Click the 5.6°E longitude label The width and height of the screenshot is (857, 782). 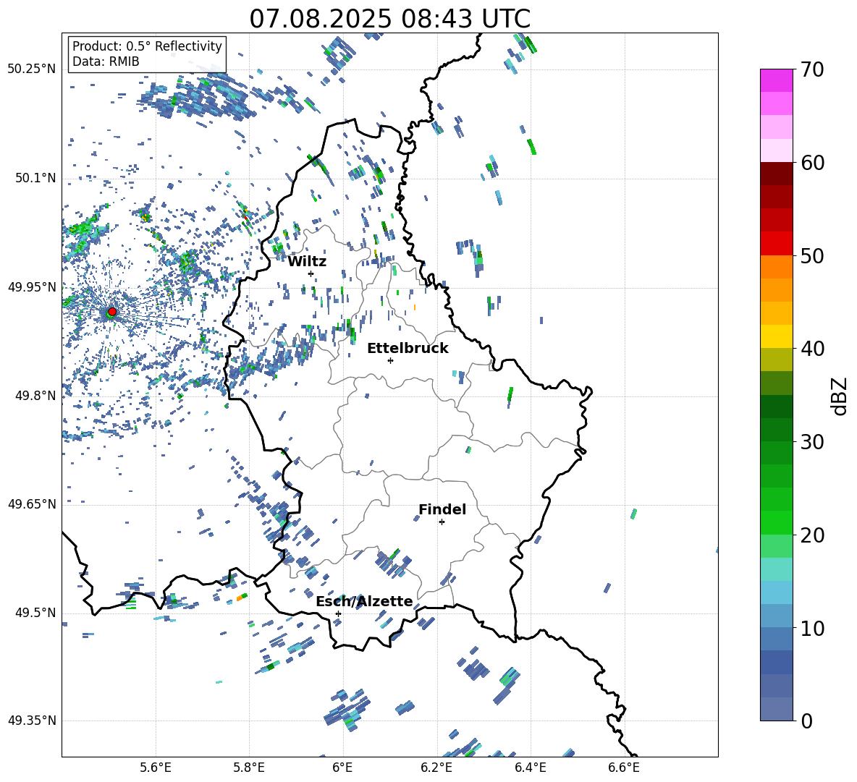pos(156,768)
